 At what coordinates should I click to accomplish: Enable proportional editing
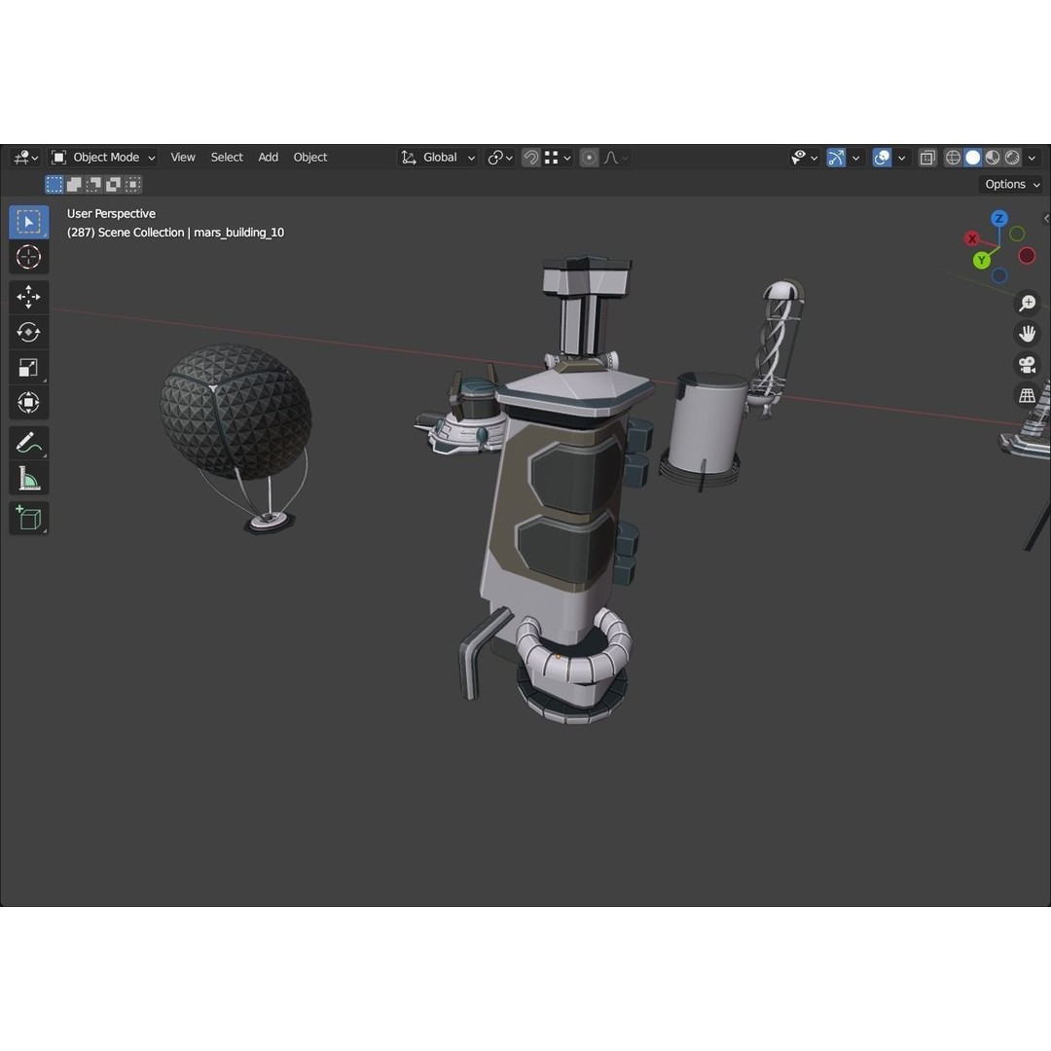588,157
